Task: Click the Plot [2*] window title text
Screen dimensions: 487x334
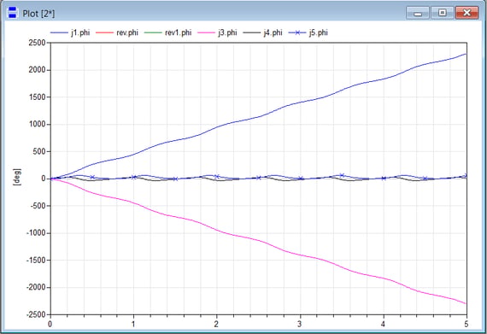Action: (38, 14)
